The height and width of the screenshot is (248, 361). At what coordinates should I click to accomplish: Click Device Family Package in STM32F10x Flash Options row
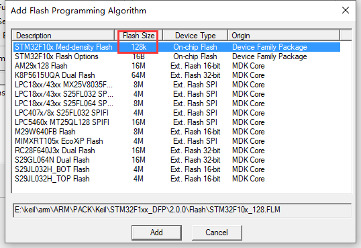[x=270, y=56]
